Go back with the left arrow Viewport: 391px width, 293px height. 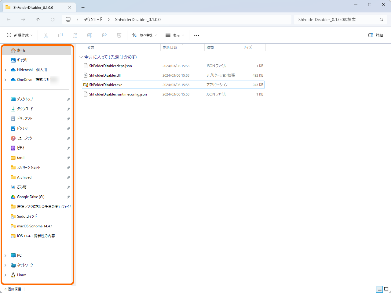[9, 20]
